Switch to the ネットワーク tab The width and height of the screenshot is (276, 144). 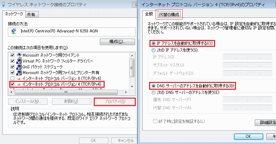pos(14,14)
